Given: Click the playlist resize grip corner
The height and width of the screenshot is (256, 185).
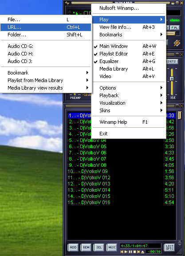Looking at the screenshot, I should [x=179, y=252].
